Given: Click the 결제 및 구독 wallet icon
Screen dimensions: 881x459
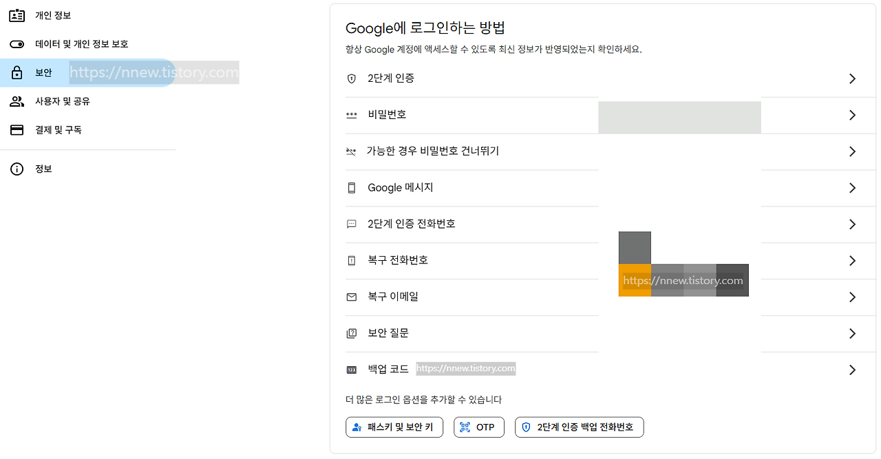Looking at the screenshot, I should (x=17, y=129).
